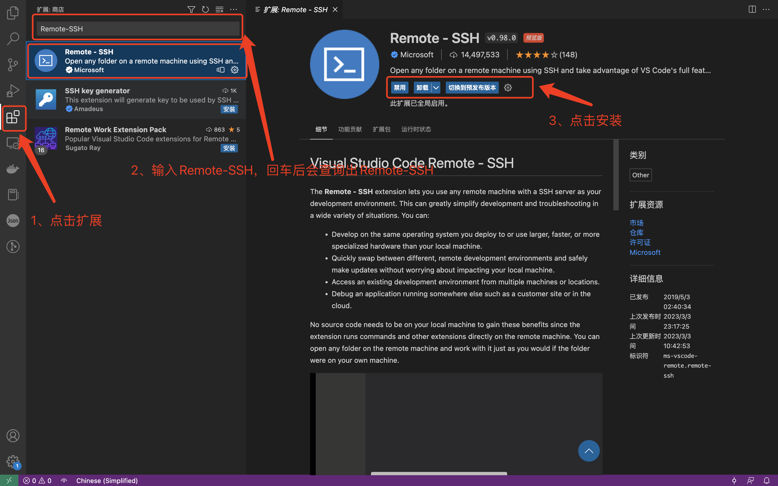The width and height of the screenshot is (778, 486).
Task: Click the v0.98.0 version label
Action: coord(501,38)
